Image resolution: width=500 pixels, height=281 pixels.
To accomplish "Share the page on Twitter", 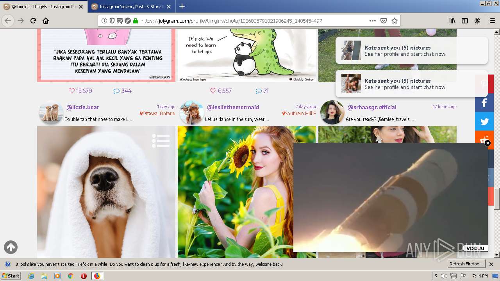I will pyautogui.click(x=484, y=121).
